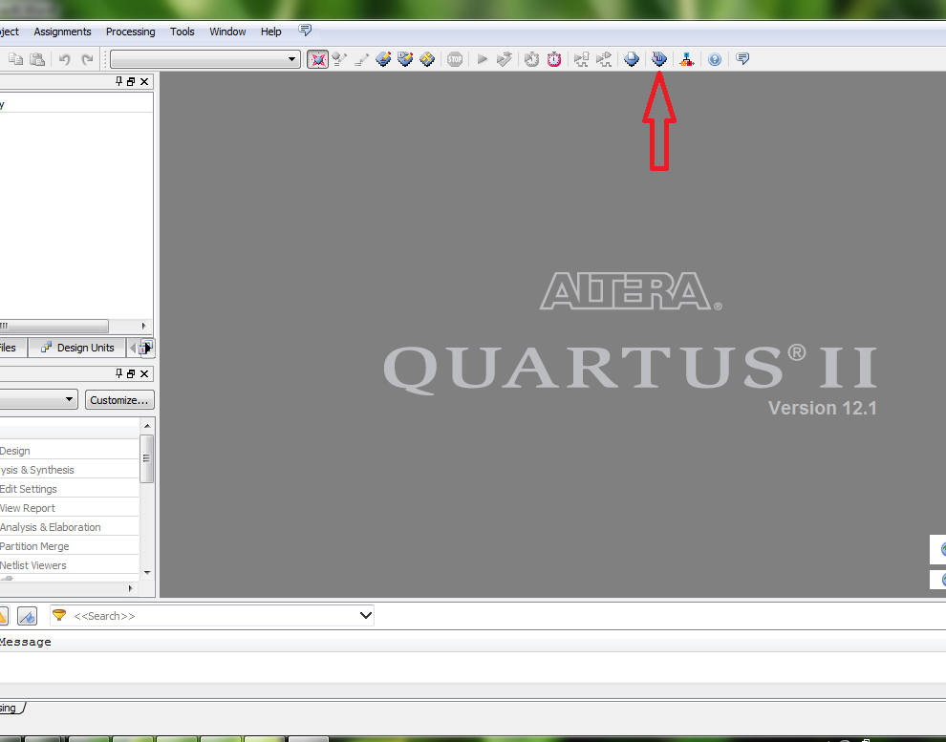Open the Compilation Report toolbar icon

(x=632, y=59)
